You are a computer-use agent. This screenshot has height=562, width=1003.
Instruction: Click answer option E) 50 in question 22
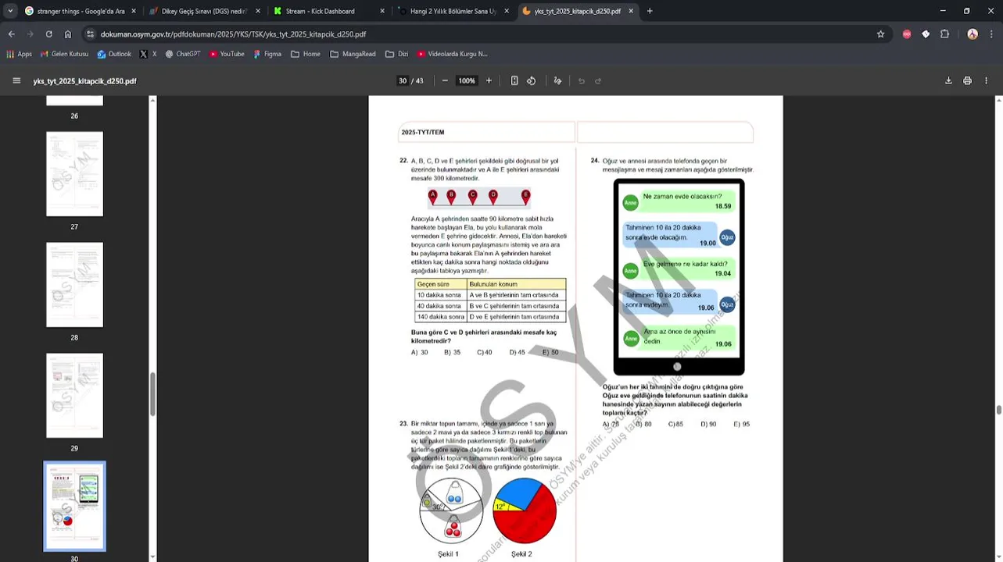(550, 352)
